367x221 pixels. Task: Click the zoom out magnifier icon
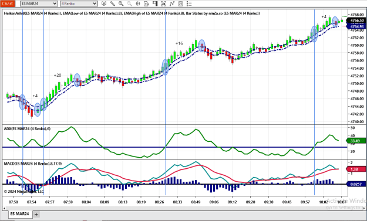129,4
